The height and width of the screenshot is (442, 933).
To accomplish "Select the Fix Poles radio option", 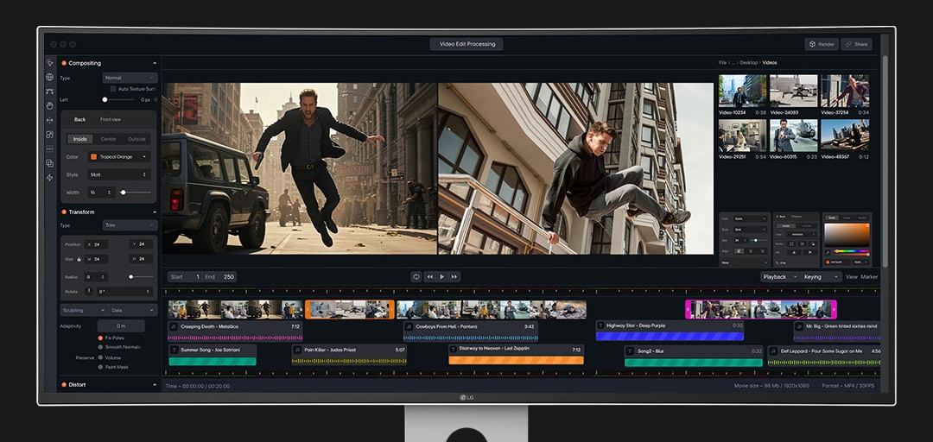I will pyautogui.click(x=100, y=338).
